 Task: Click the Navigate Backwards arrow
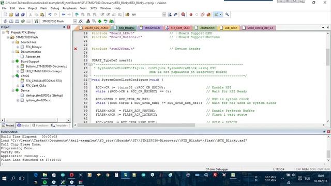(64, 14)
